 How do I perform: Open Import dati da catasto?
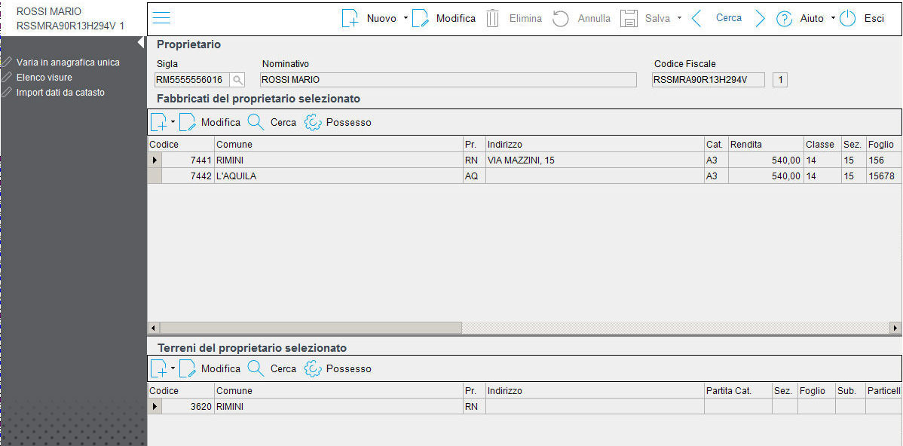pyautogui.click(x=60, y=92)
